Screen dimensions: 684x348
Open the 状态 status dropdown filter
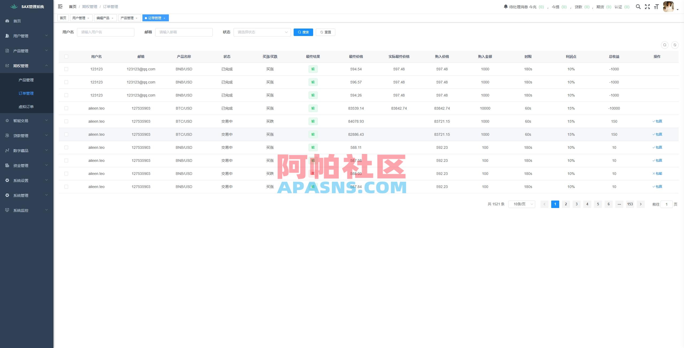click(x=262, y=32)
